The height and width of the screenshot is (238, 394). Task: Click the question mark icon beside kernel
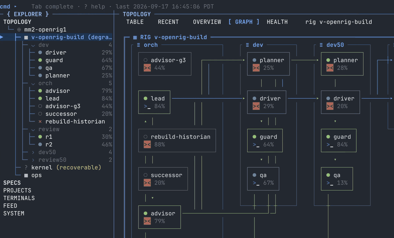[x=26, y=168]
